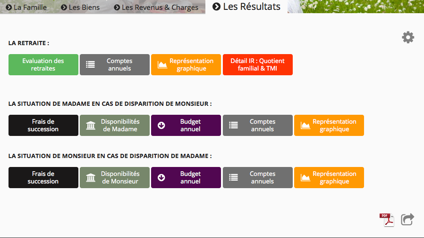The image size is (424, 238).
Task: Open Représentation graphique under La Retraite
Action: [x=186, y=65]
